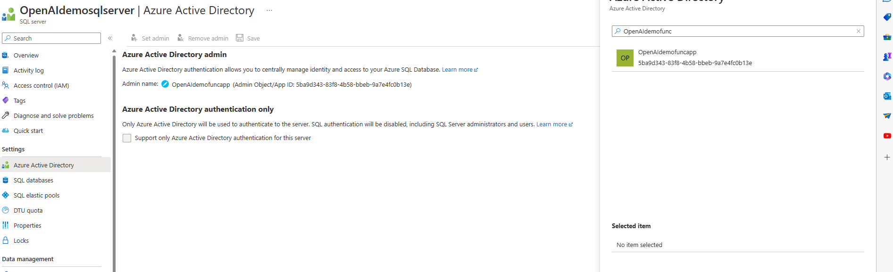
Task: Click the Activity log icon
Action: tap(5, 70)
